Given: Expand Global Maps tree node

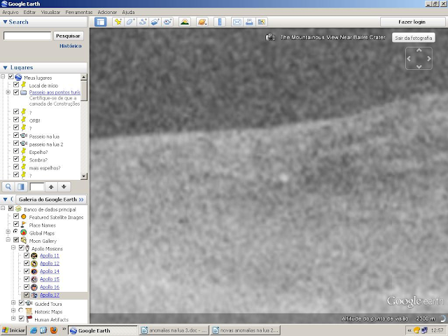Looking at the screenshot, I should (8, 232).
